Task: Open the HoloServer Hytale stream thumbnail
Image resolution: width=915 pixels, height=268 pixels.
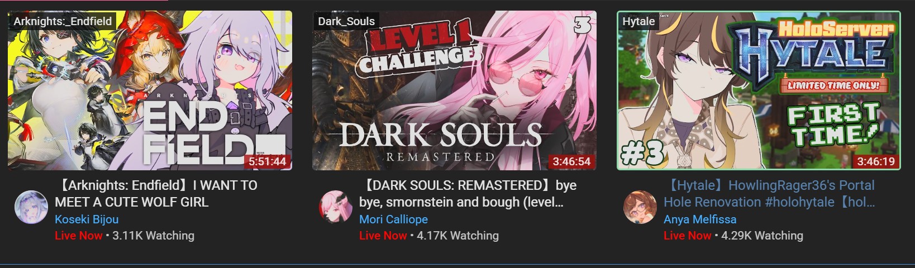Action: (759, 90)
